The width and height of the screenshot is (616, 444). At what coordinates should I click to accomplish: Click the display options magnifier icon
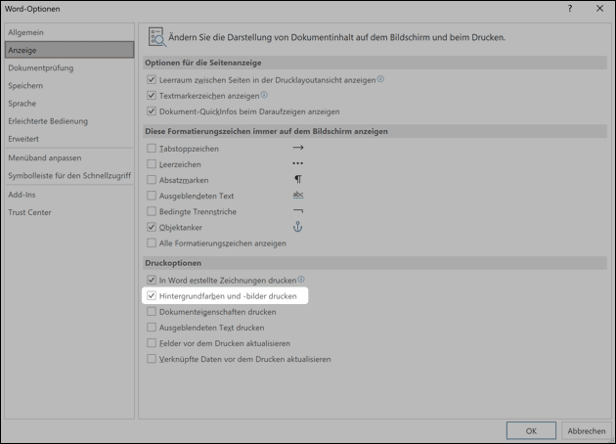(x=157, y=37)
